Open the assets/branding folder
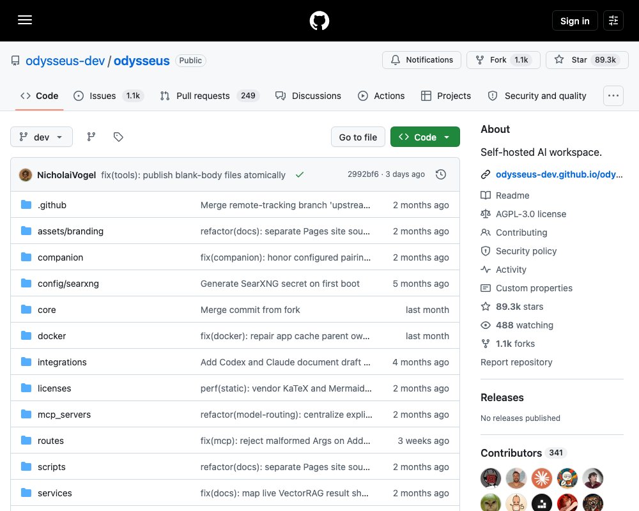639x511 pixels. click(x=70, y=231)
